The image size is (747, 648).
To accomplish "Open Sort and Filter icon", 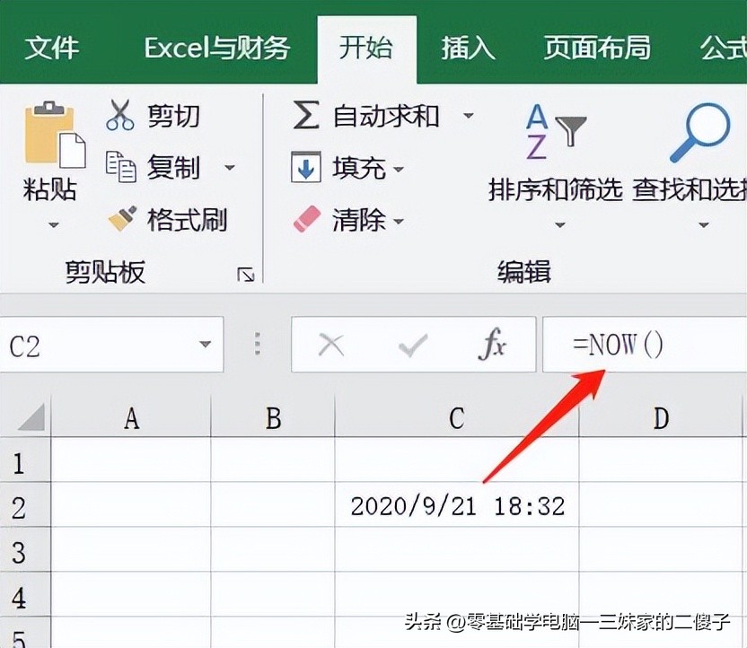I will point(555,133).
